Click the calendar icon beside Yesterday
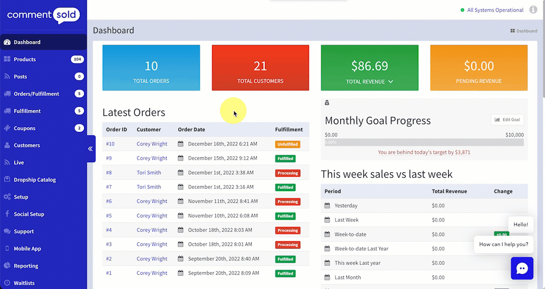Image resolution: width=545 pixels, height=289 pixels. (327, 206)
